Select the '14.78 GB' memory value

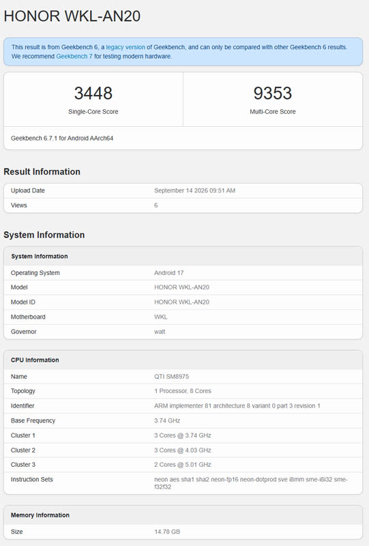click(x=167, y=532)
